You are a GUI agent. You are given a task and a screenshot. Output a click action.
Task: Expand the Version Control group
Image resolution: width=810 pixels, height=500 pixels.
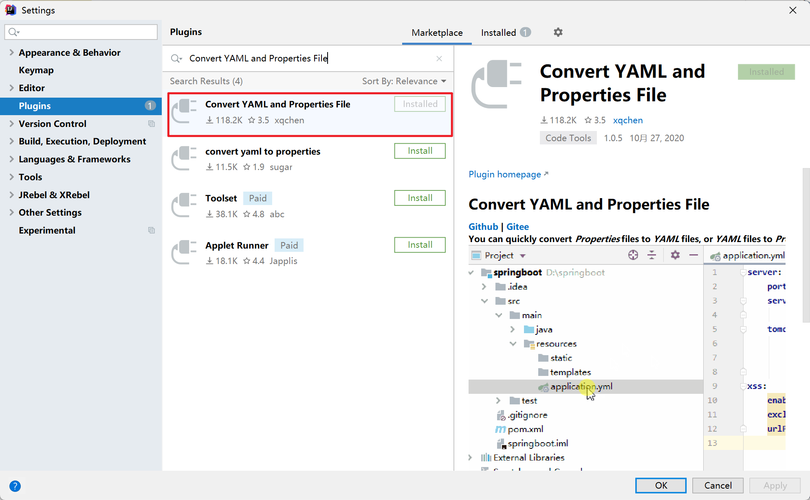(11, 124)
